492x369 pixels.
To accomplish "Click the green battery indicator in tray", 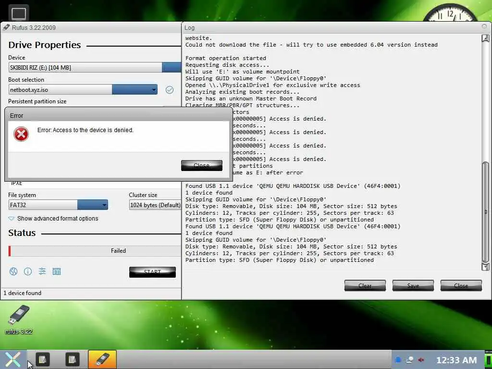I will [489, 360].
